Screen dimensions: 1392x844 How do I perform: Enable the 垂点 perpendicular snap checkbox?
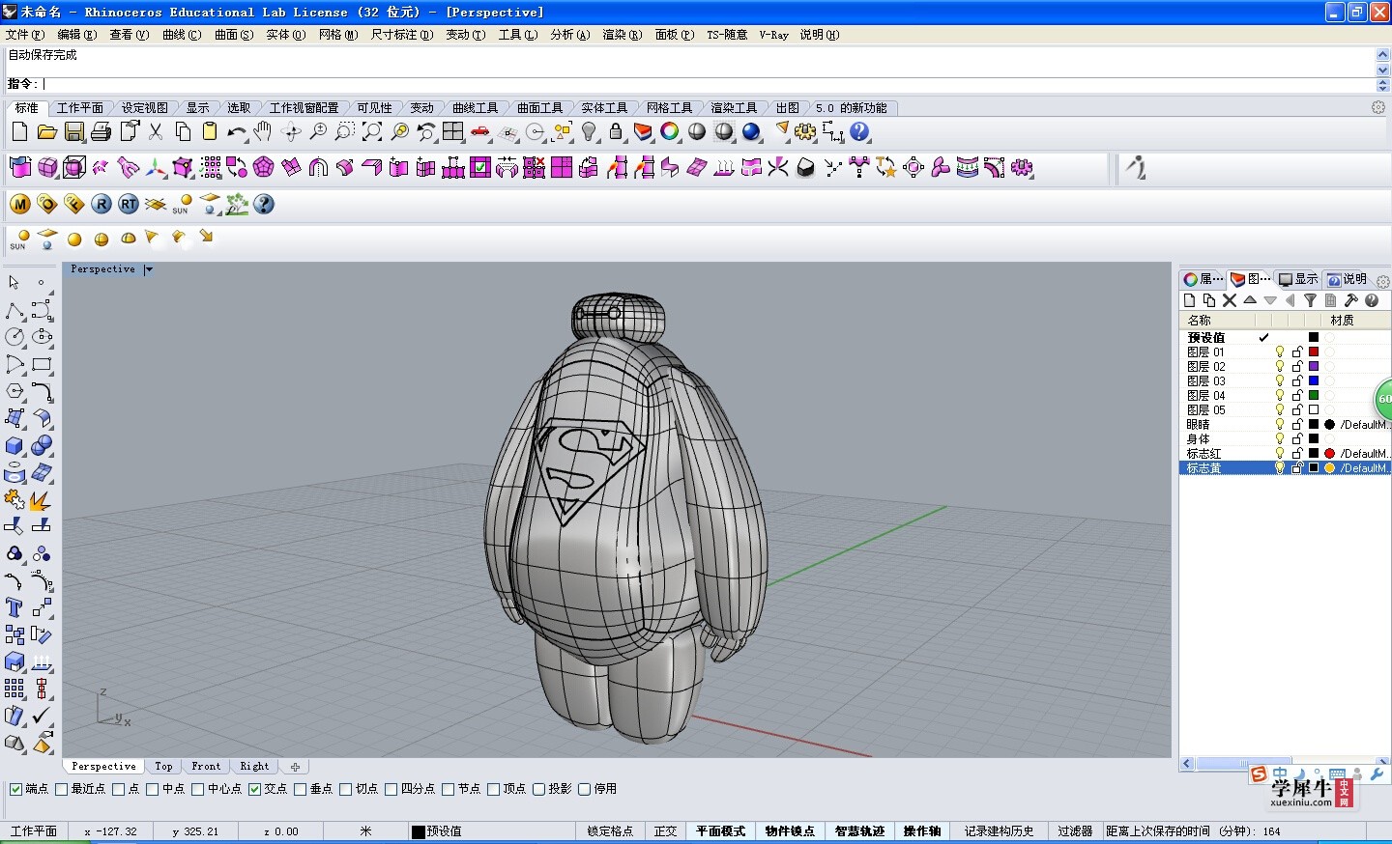[x=301, y=789]
